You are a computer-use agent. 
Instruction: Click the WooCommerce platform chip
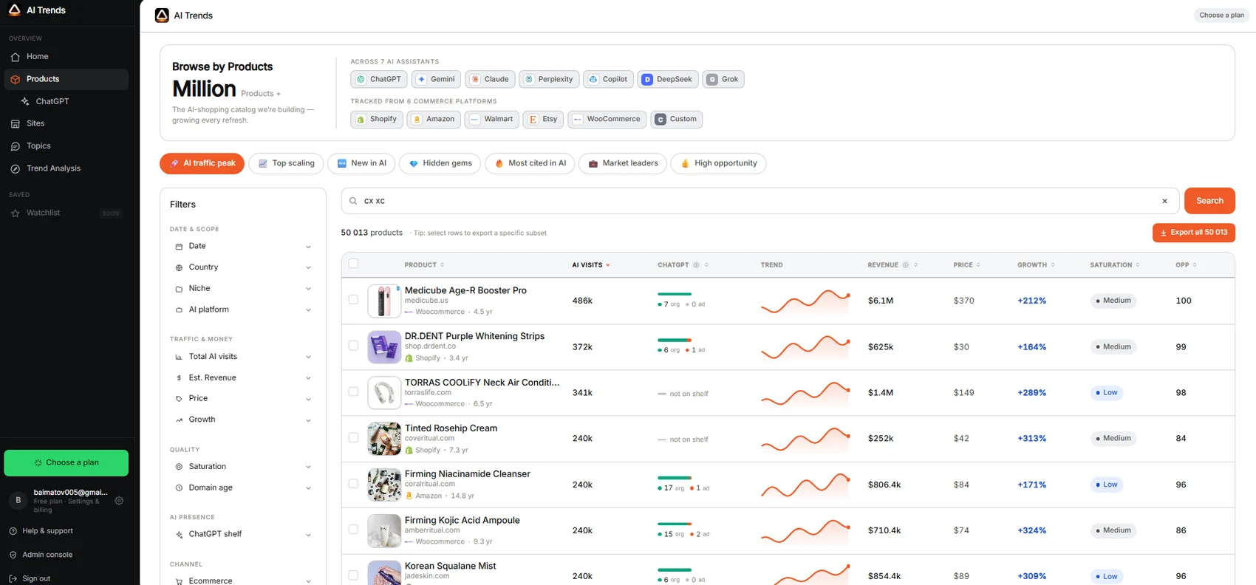[607, 119]
